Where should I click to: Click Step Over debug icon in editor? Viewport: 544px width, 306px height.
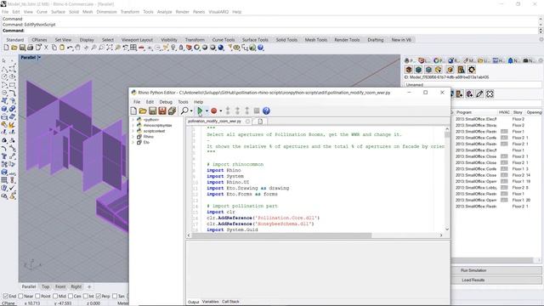click(237, 110)
